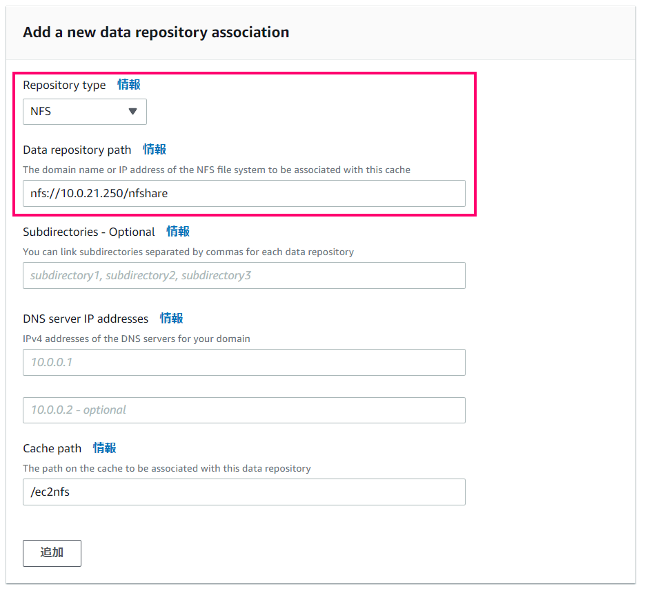Open 情報 link beside Subdirectories - Optional

(178, 232)
